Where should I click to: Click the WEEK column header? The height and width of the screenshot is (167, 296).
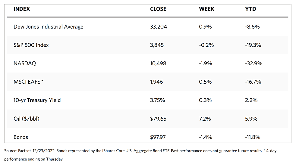tap(206, 9)
